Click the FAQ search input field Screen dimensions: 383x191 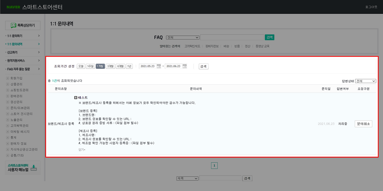point(232,37)
